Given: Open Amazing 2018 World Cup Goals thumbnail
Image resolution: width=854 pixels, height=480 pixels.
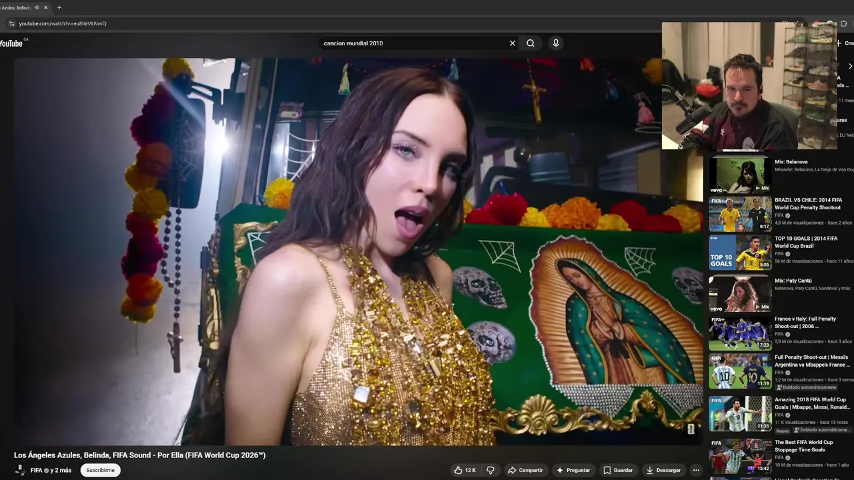Looking at the screenshot, I should [740, 413].
